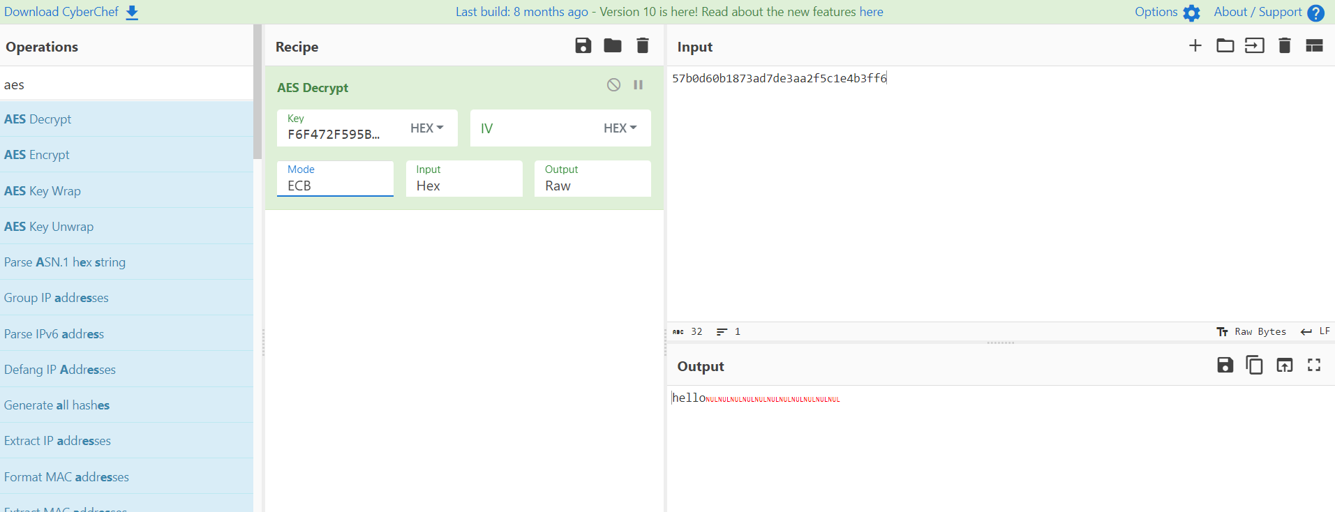Viewport: 1335px width, 512px height.
Task: Click into the Input hex text area
Action: 1001,194
